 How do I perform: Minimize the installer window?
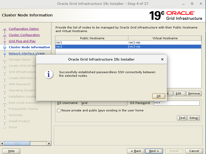pyautogui.click(x=183, y=4)
